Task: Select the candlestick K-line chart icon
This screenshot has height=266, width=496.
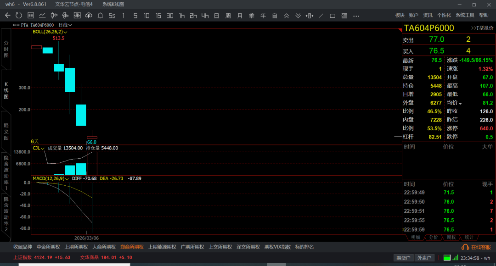Action: [54, 16]
